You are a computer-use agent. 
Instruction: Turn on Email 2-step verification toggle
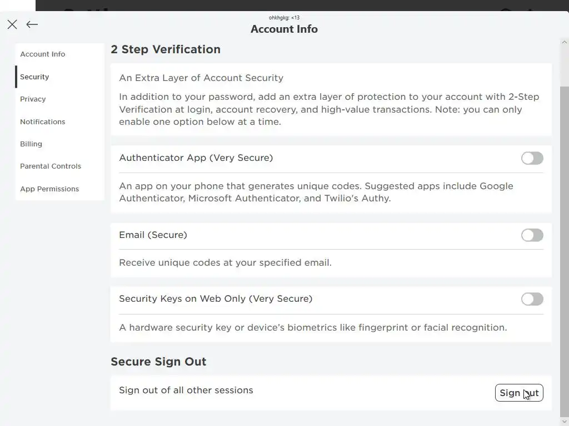(x=532, y=236)
